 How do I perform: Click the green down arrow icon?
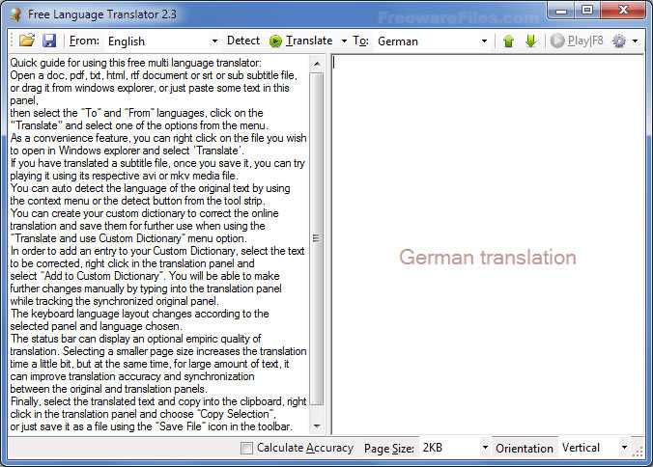pos(530,41)
